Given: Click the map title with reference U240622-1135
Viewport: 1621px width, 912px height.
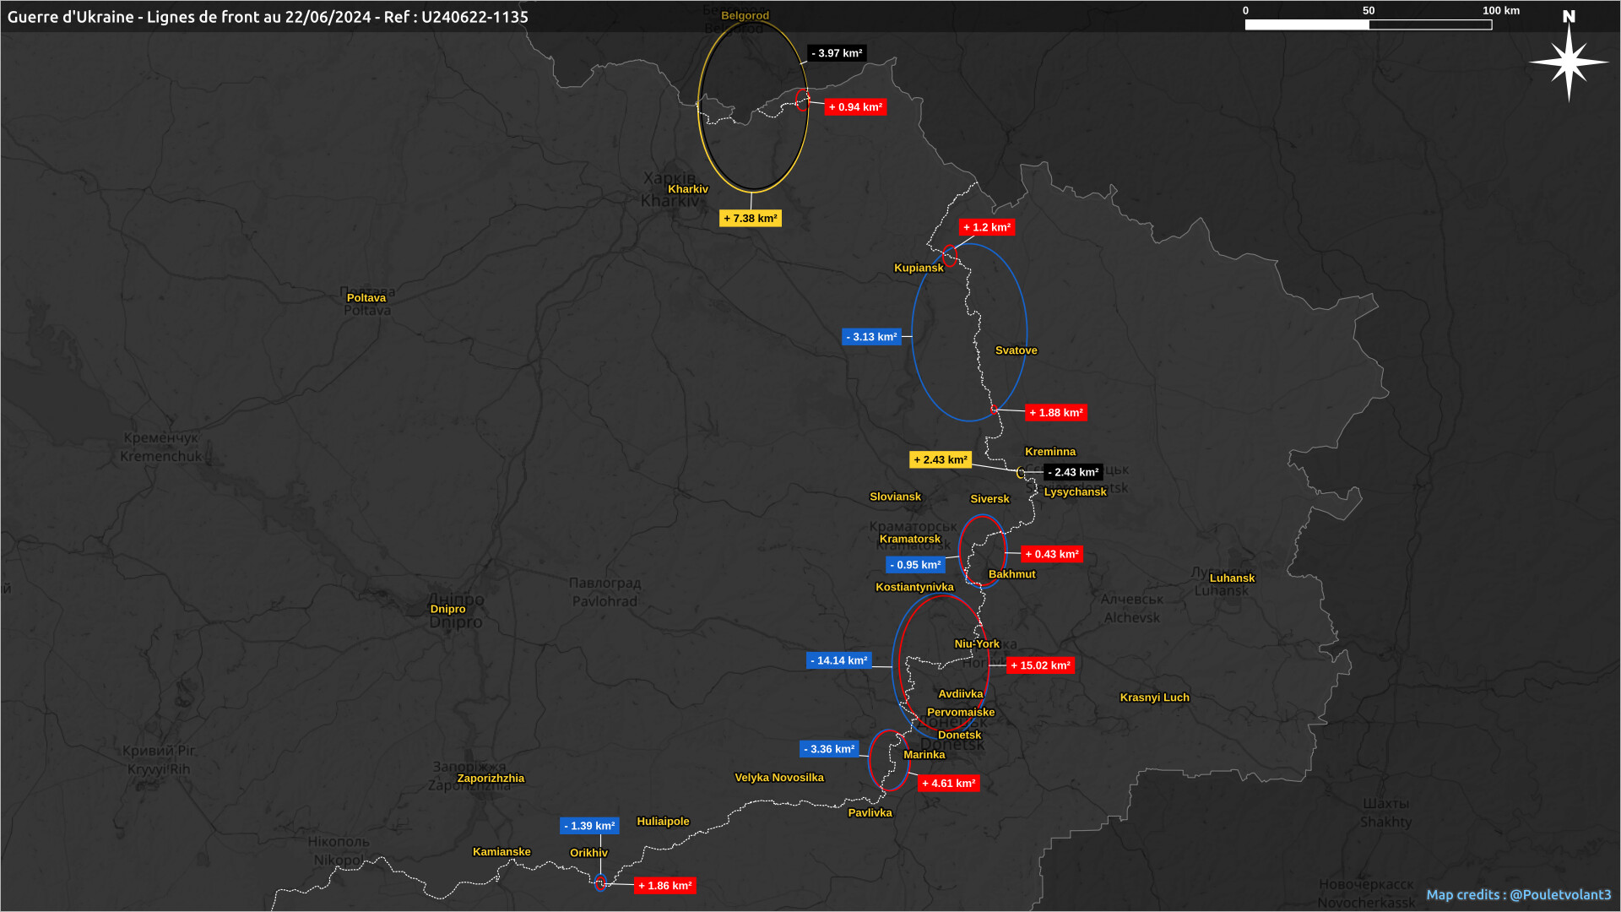Looking at the screenshot, I should tap(268, 17).
